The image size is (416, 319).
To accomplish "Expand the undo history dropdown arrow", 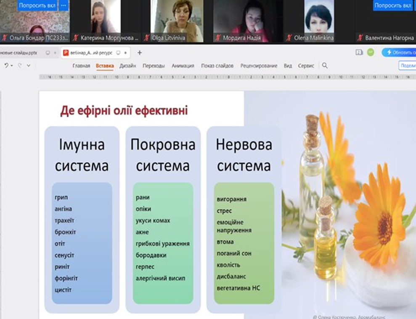I will pos(12,66).
